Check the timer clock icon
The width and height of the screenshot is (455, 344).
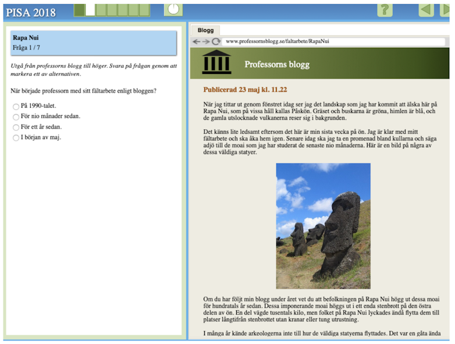[x=173, y=9]
